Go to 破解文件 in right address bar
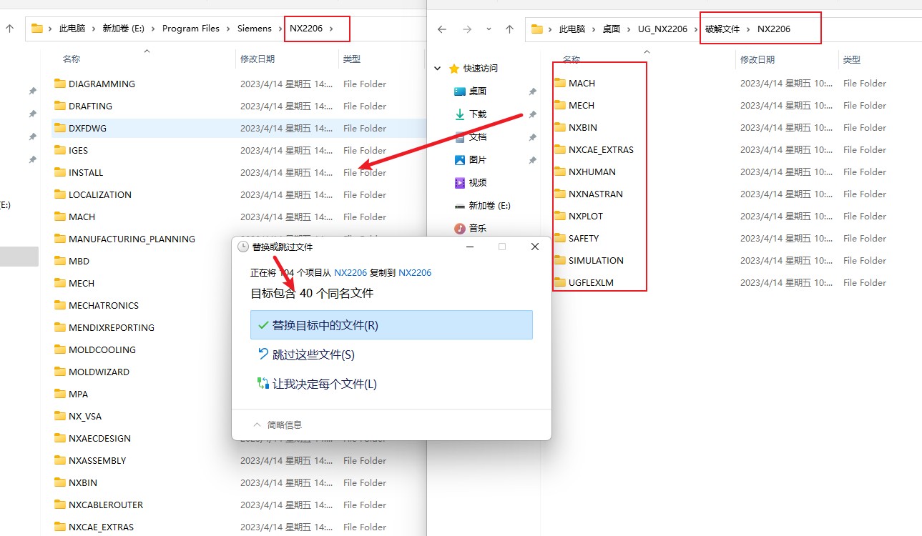922x536 pixels. (722, 29)
